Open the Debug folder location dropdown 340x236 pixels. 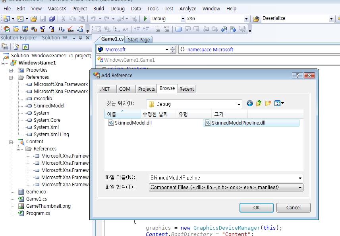239,104
